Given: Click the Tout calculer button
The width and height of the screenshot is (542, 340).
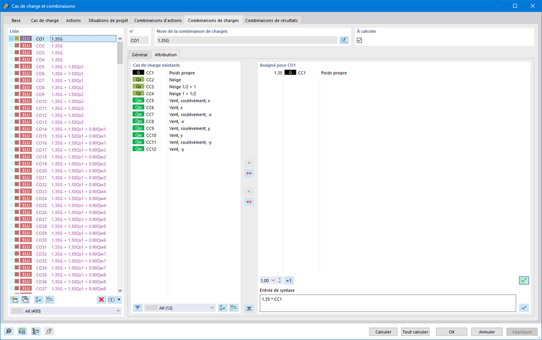Looking at the screenshot, I should pyautogui.click(x=415, y=332).
